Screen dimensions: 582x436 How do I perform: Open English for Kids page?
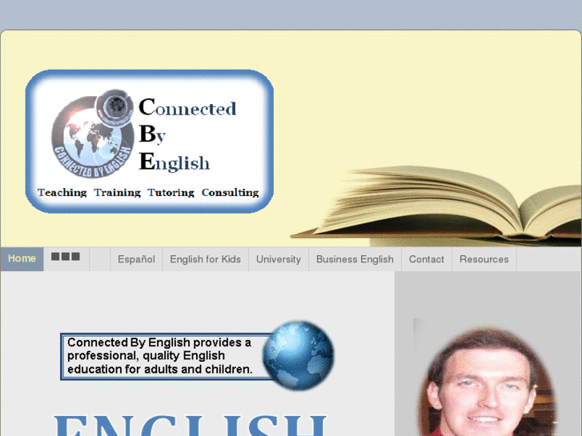click(x=205, y=259)
